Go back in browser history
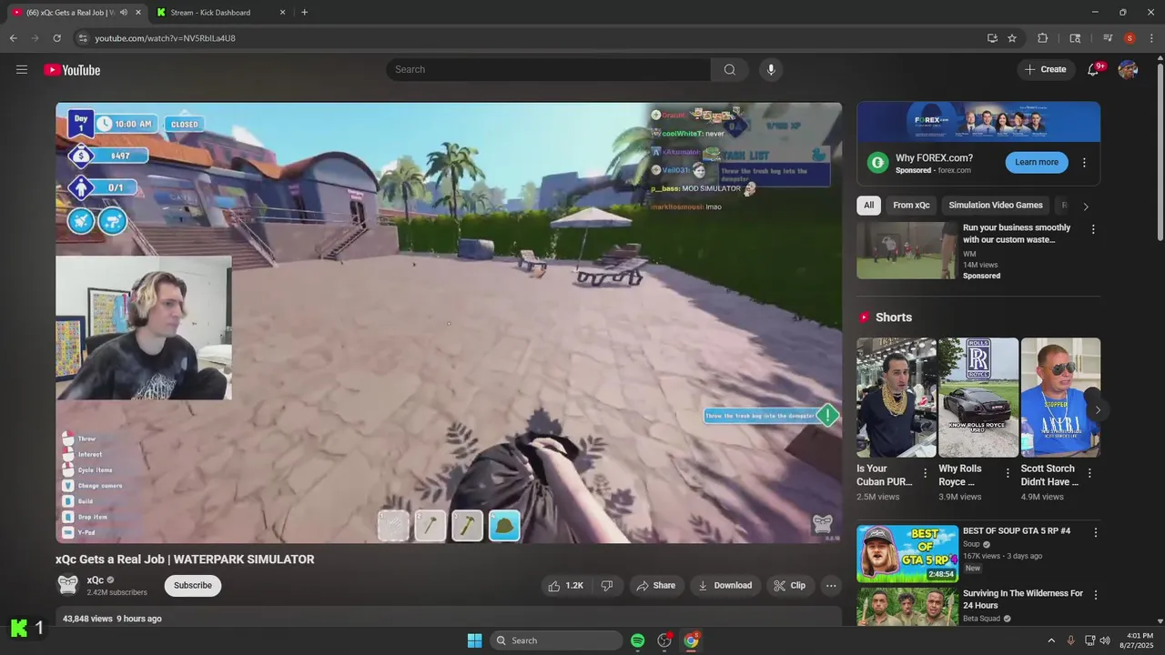 13,38
